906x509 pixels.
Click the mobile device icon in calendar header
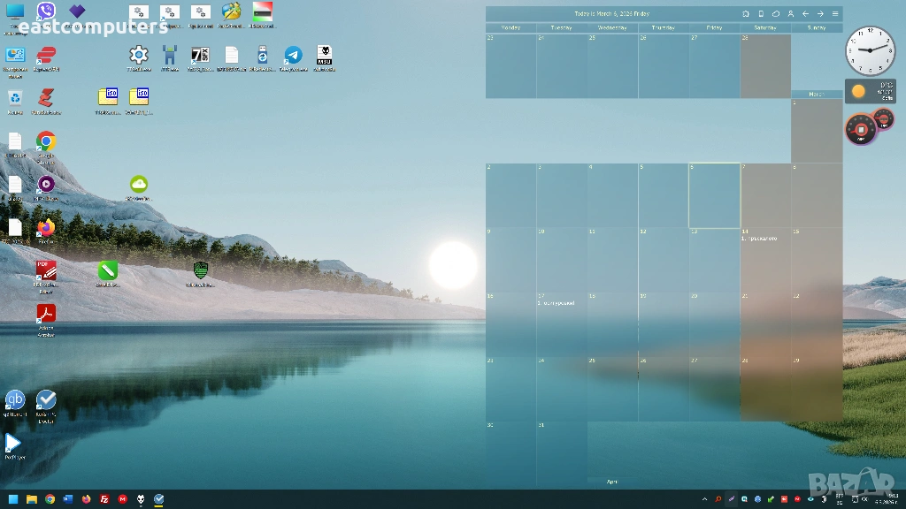point(760,14)
